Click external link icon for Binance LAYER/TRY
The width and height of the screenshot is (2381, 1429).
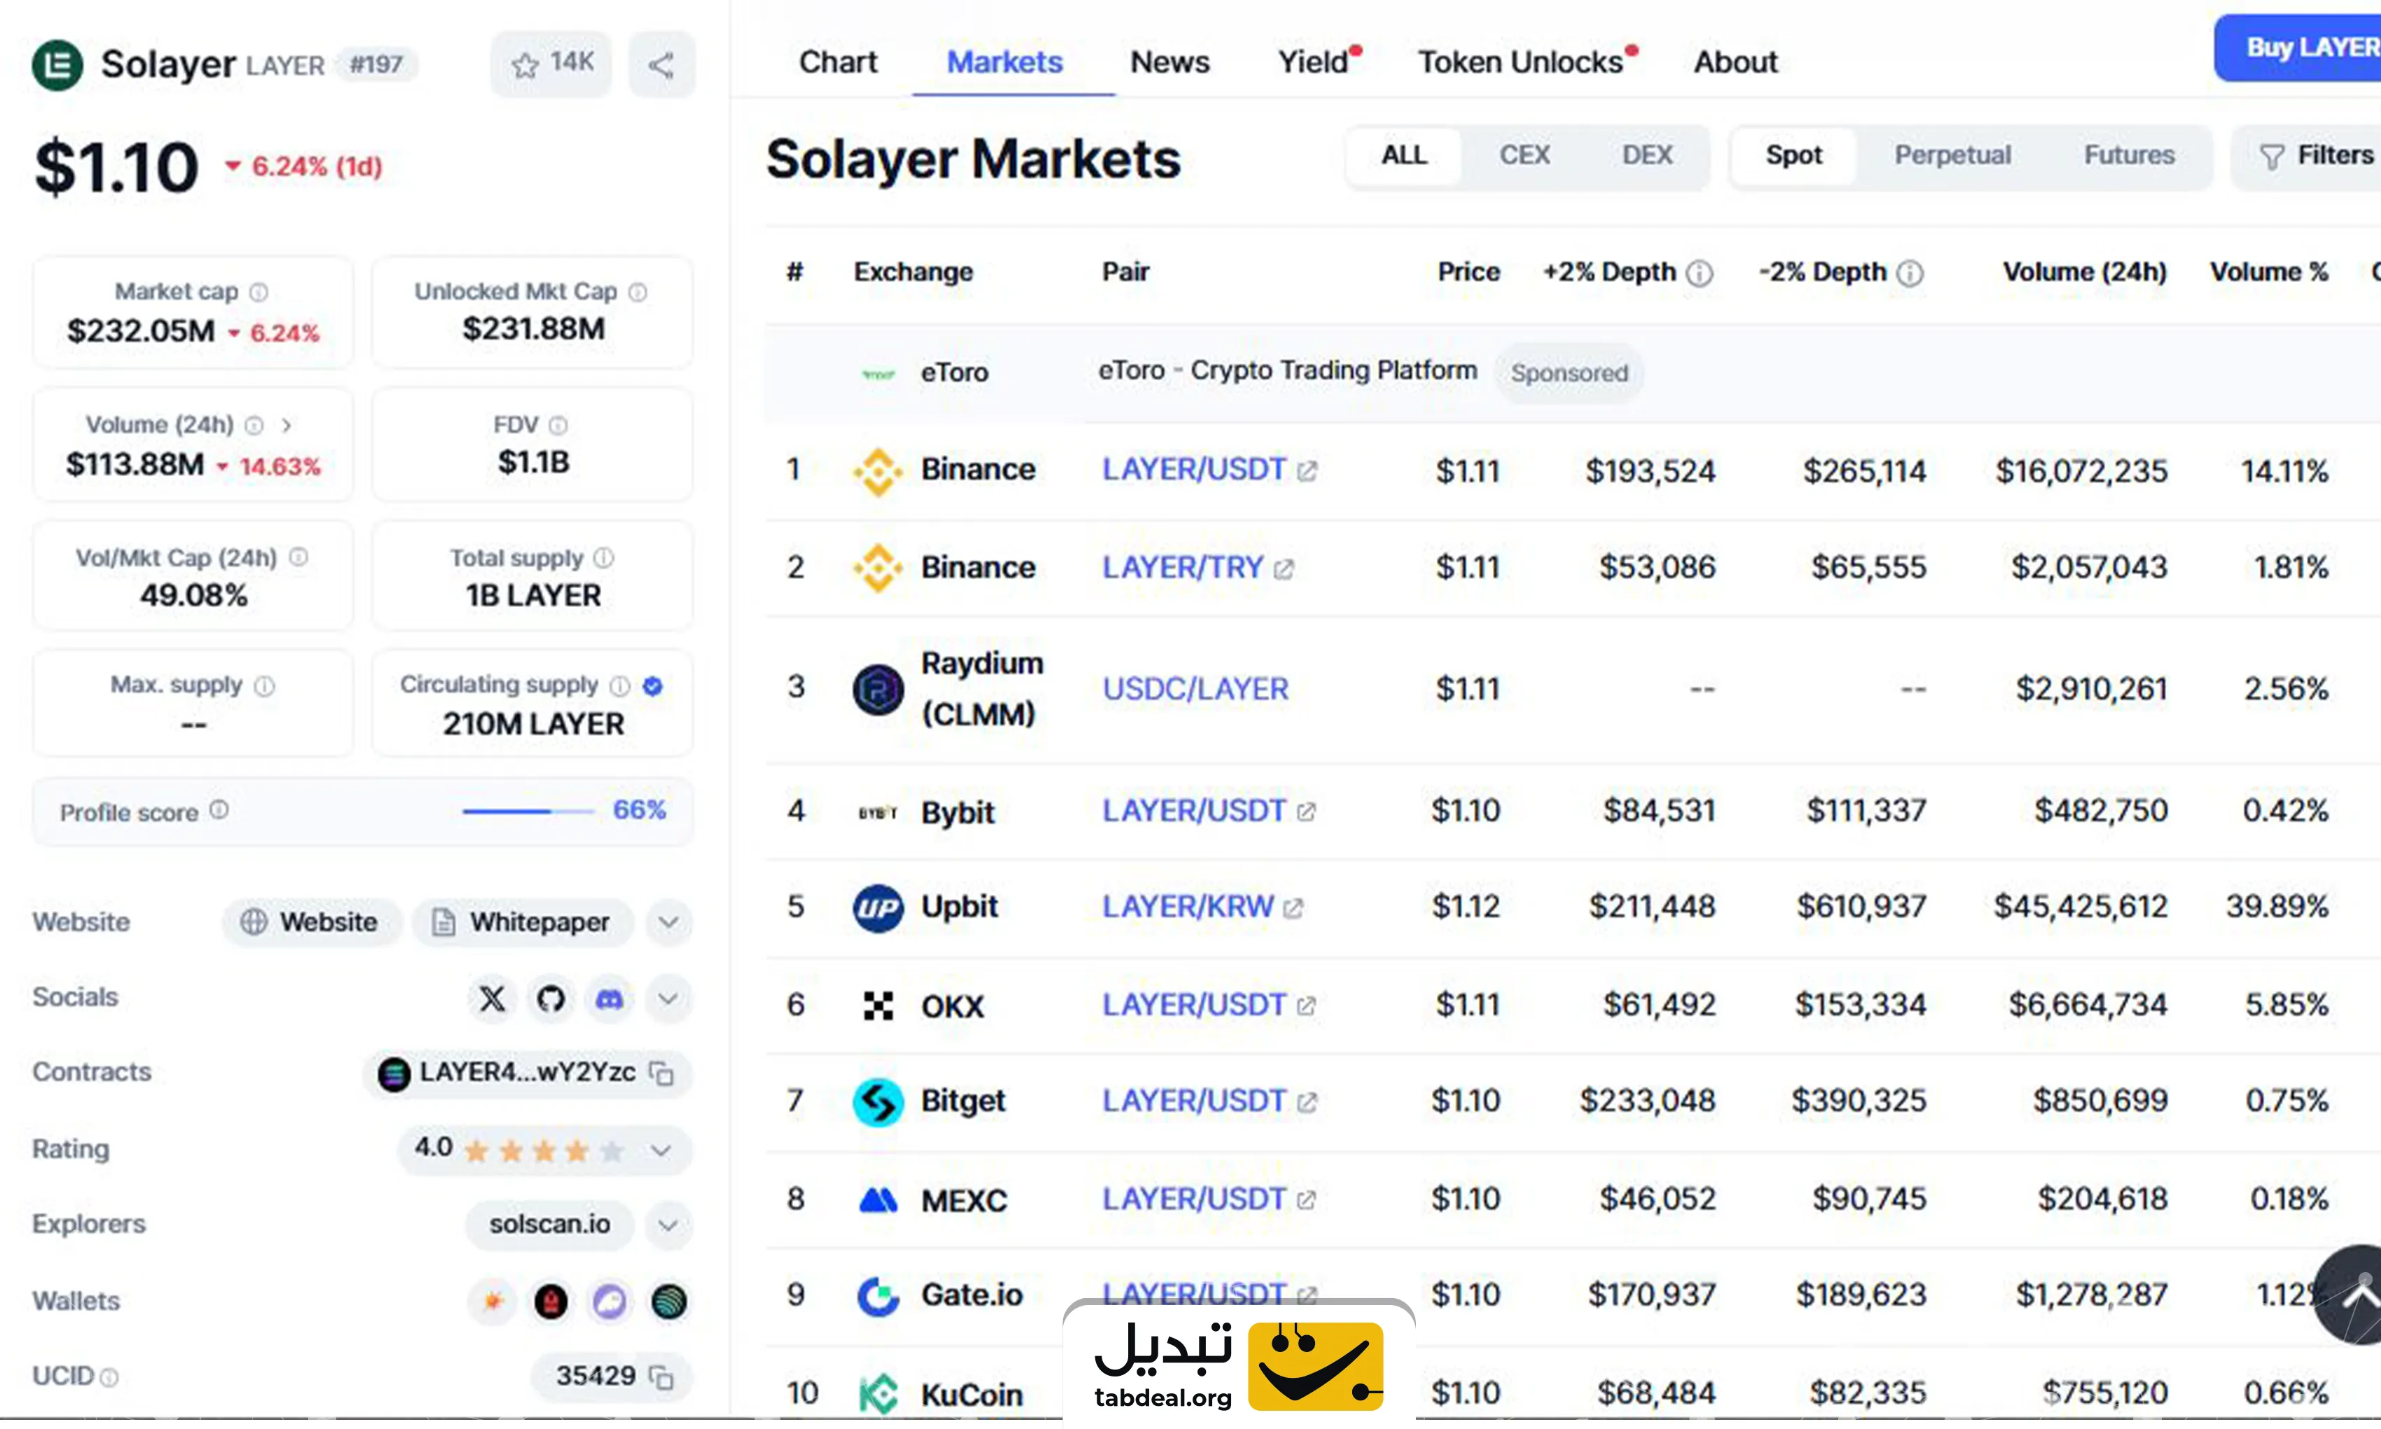coord(1284,569)
